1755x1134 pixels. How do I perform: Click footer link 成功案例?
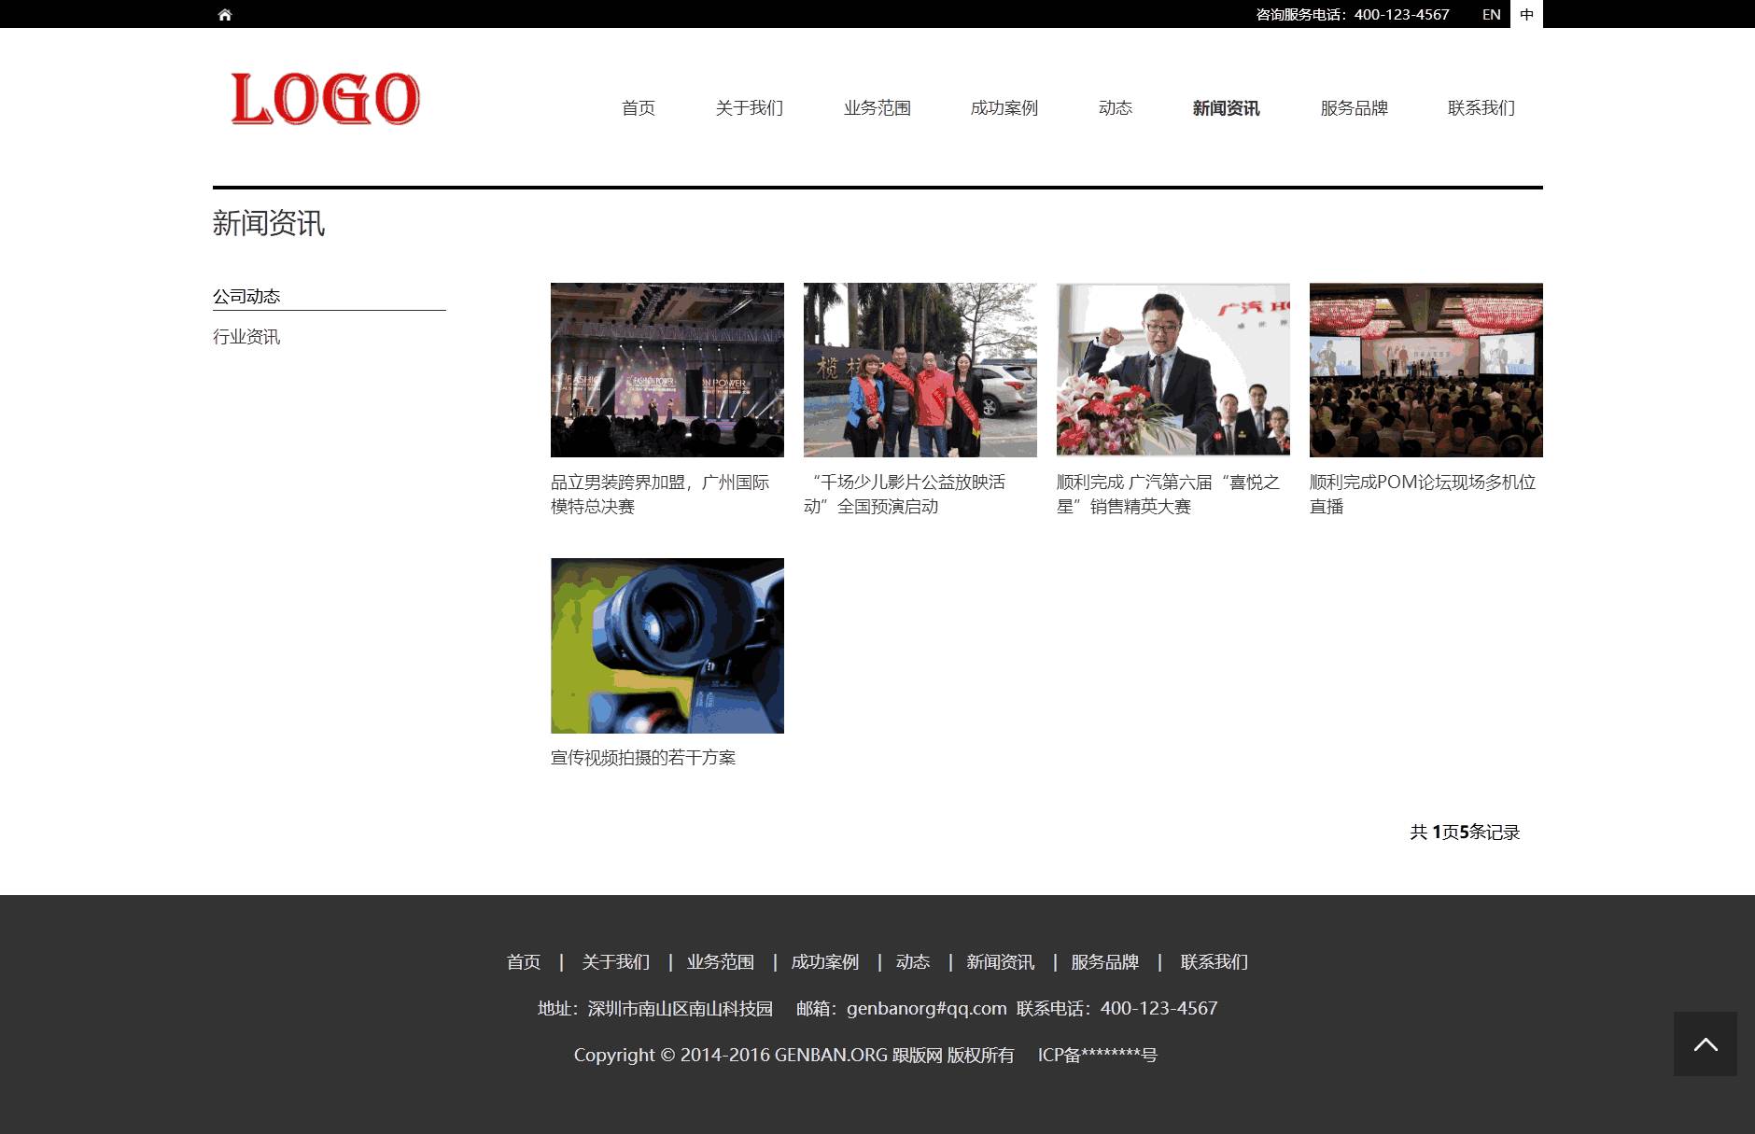[825, 962]
